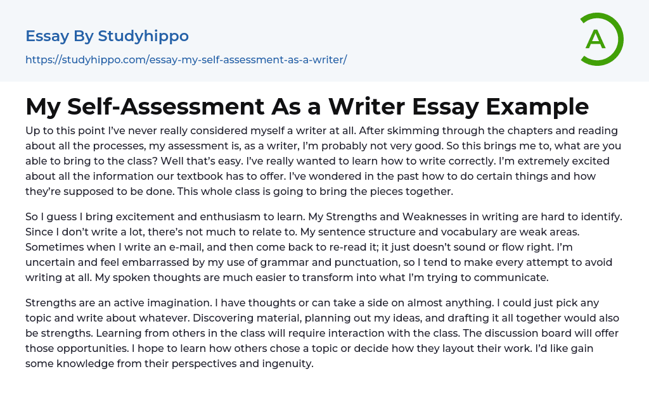This screenshot has height=407, width=649.
Task: Click the words 'My Self-Assessment' in the title
Action: 143,106
